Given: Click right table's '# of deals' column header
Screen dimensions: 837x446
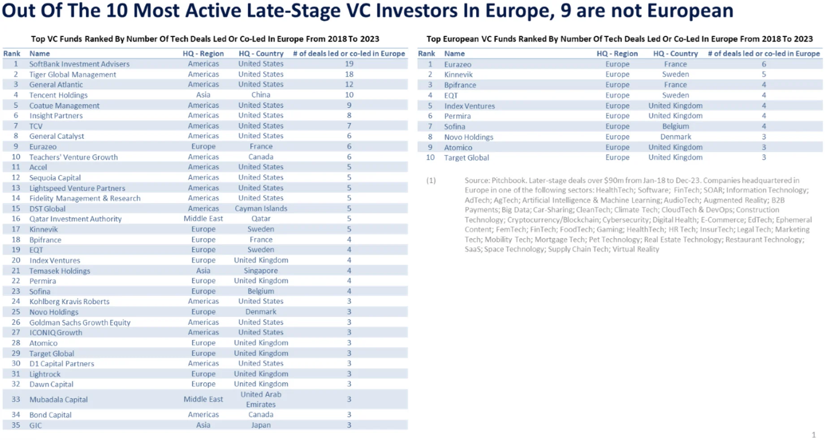Looking at the screenshot, I should [764, 54].
